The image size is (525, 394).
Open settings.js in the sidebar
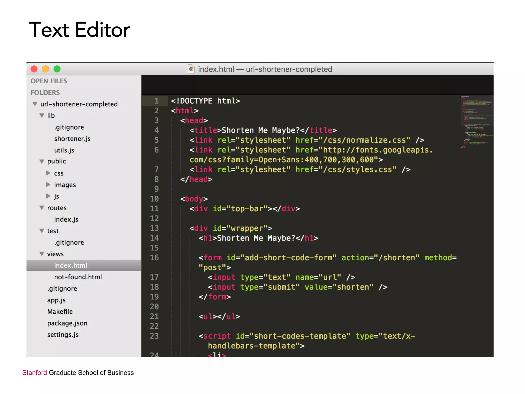pyautogui.click(x=63, y=335)
